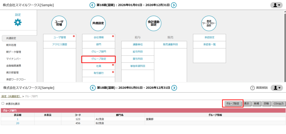286x134 pixels.
Task: Click previous period arrow in lower header
Action: 92,88
